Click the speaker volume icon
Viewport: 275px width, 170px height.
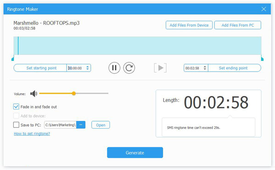coord(33,94)
